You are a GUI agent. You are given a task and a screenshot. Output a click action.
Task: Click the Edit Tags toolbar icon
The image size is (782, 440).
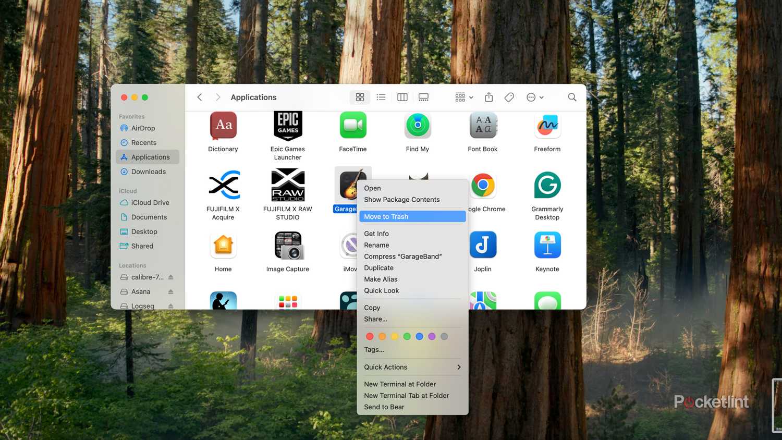coord(509,97)
